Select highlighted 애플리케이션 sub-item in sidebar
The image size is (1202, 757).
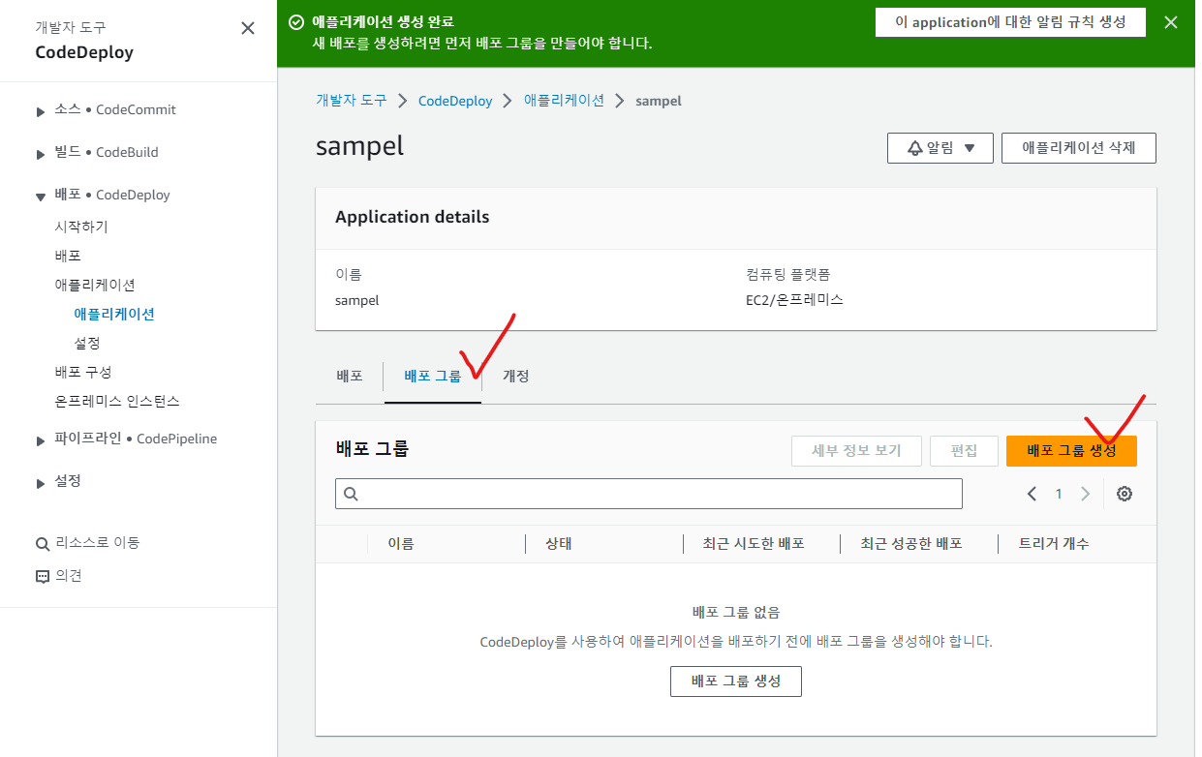[114, 314]
